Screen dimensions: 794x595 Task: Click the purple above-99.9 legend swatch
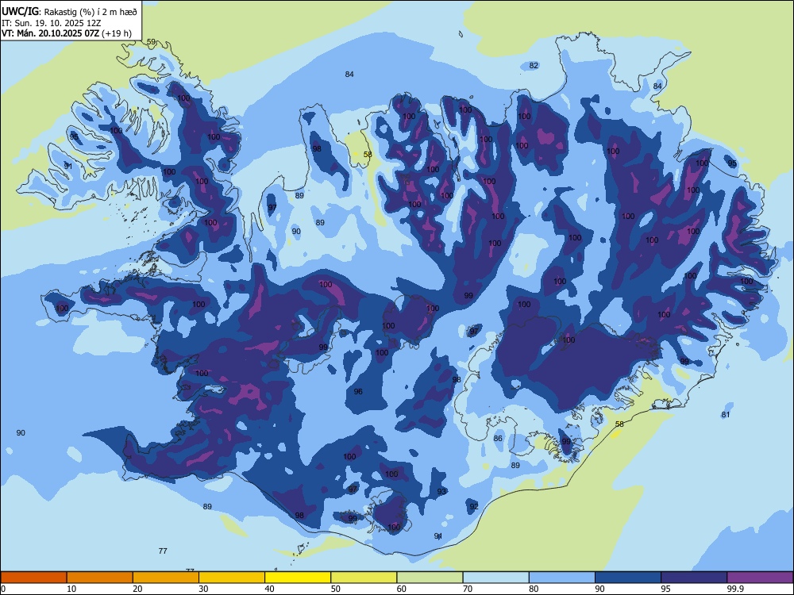point(760,578)
